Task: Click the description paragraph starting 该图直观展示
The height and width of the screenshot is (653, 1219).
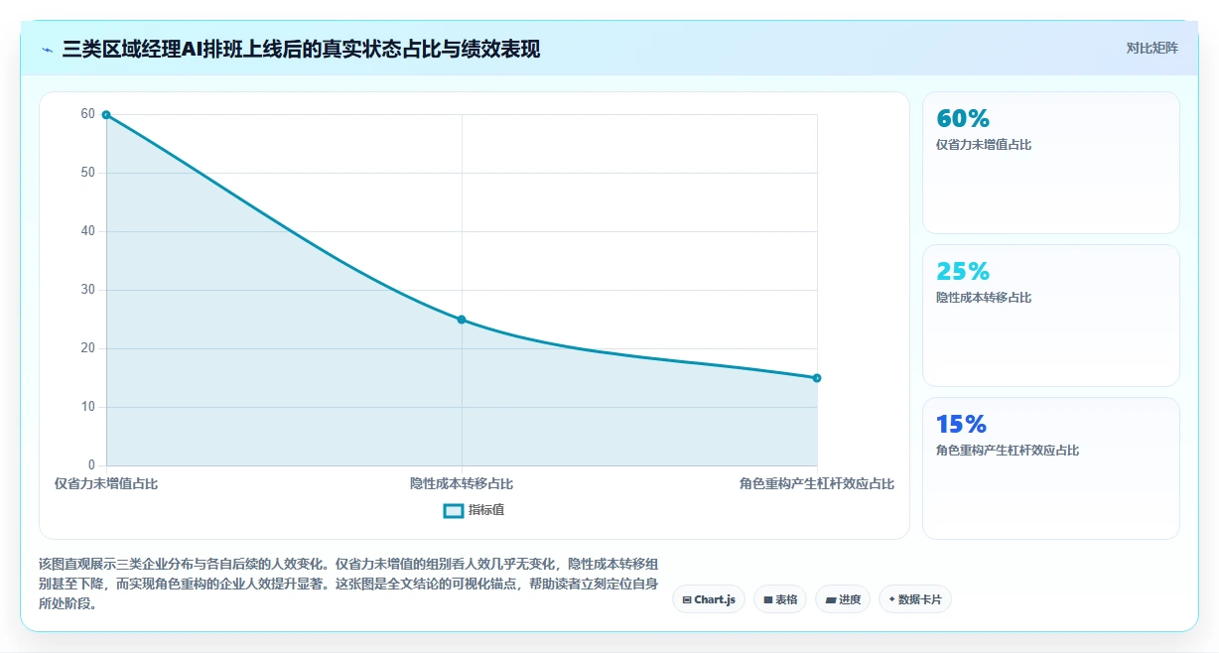Action: click(x=348, y=583)
